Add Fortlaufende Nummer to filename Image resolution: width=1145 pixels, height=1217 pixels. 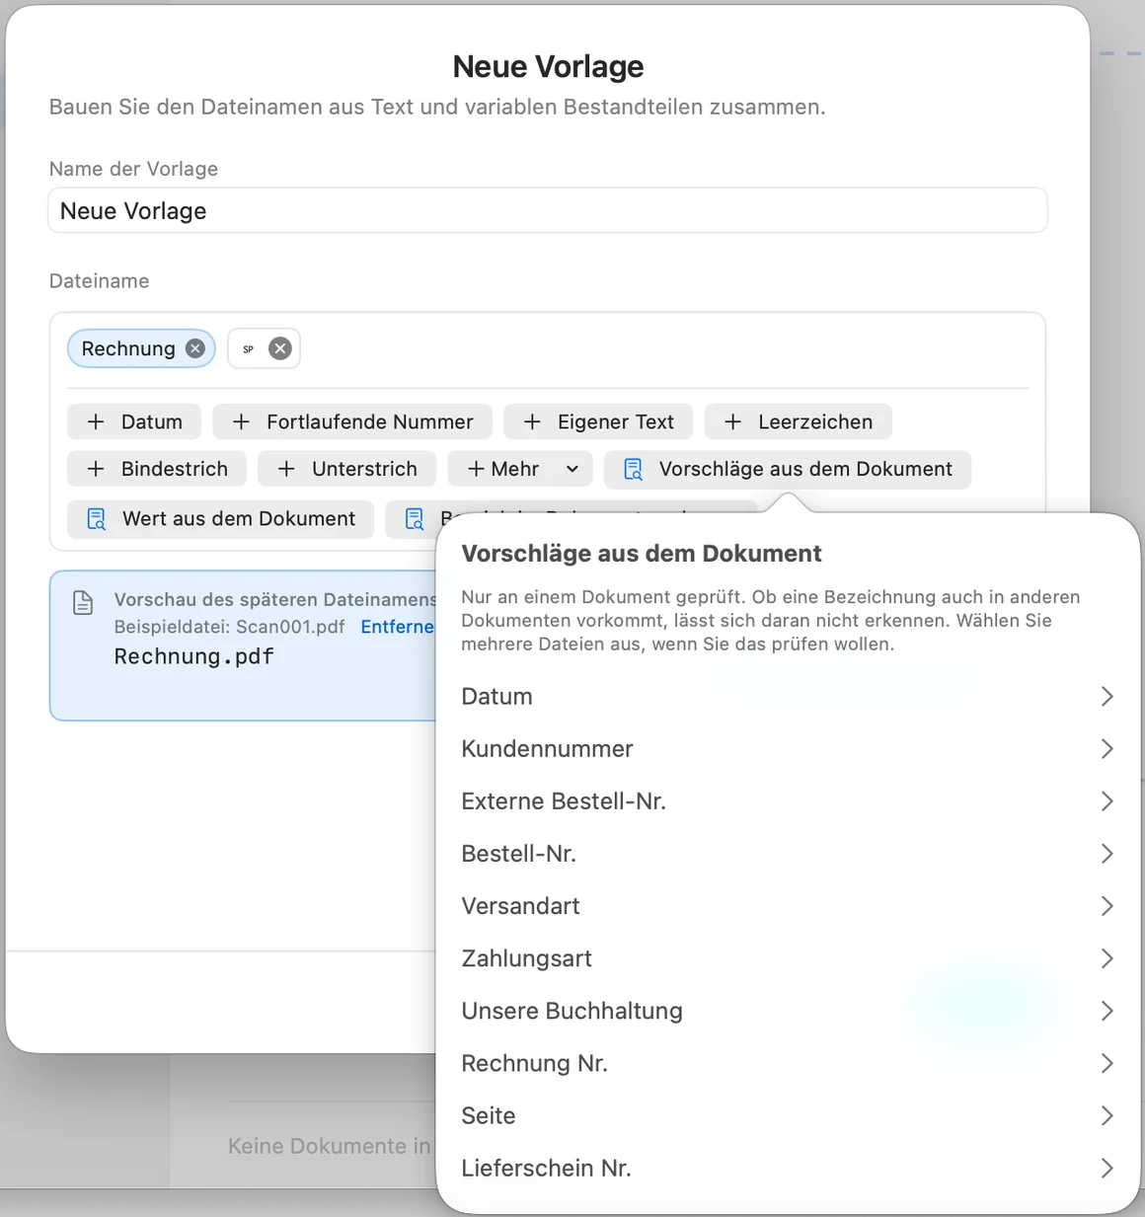pos(352,421)
